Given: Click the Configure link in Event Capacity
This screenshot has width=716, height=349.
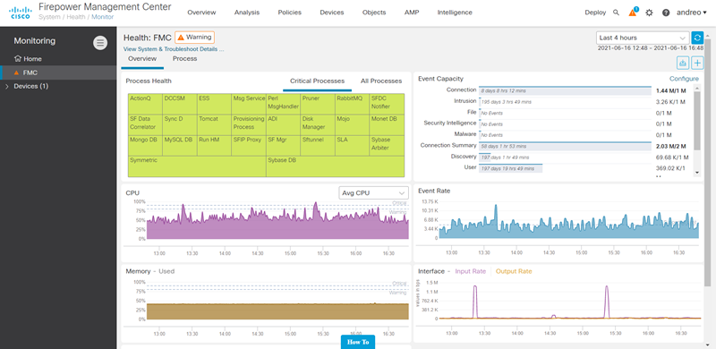Looking at the screenshot, I should point(684,79).
